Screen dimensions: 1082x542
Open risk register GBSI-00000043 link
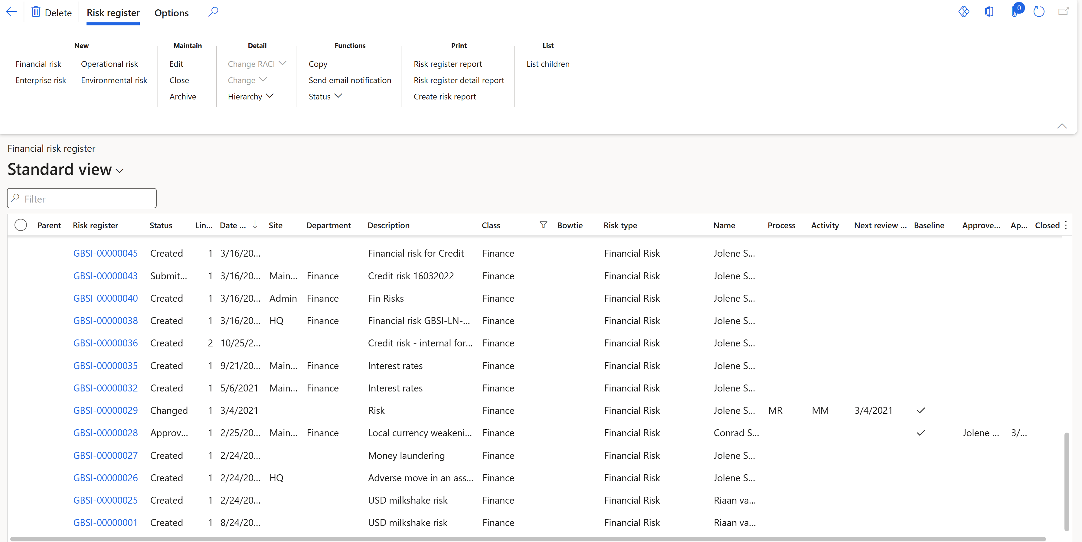click(x=106, y=276)
